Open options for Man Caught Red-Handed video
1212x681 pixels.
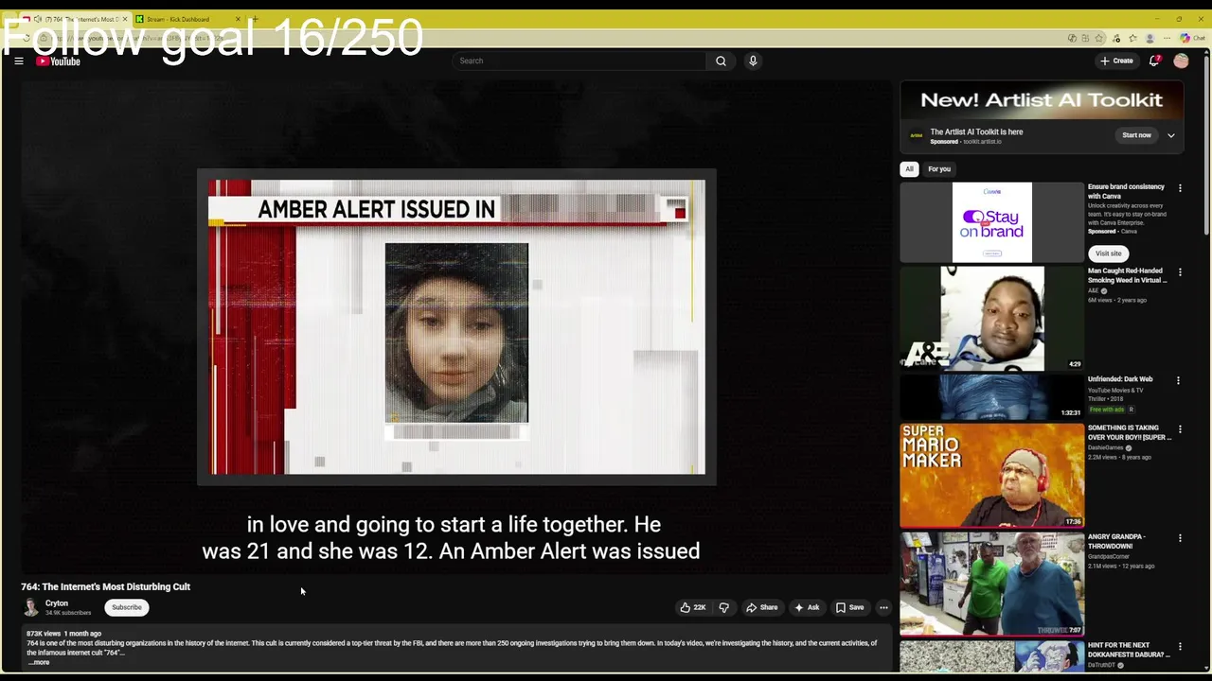[1179, 272]
